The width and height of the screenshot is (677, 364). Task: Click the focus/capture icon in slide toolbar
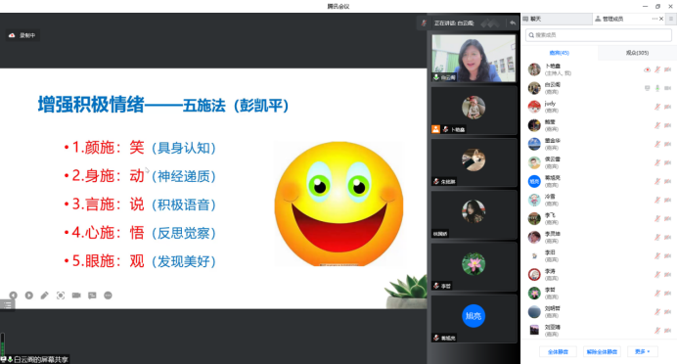point(61,296)
